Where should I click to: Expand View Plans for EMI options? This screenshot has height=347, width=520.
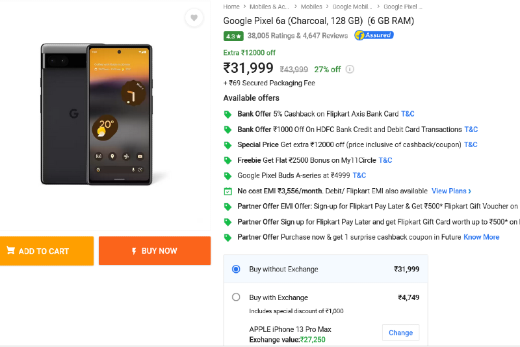click(451, 191)
